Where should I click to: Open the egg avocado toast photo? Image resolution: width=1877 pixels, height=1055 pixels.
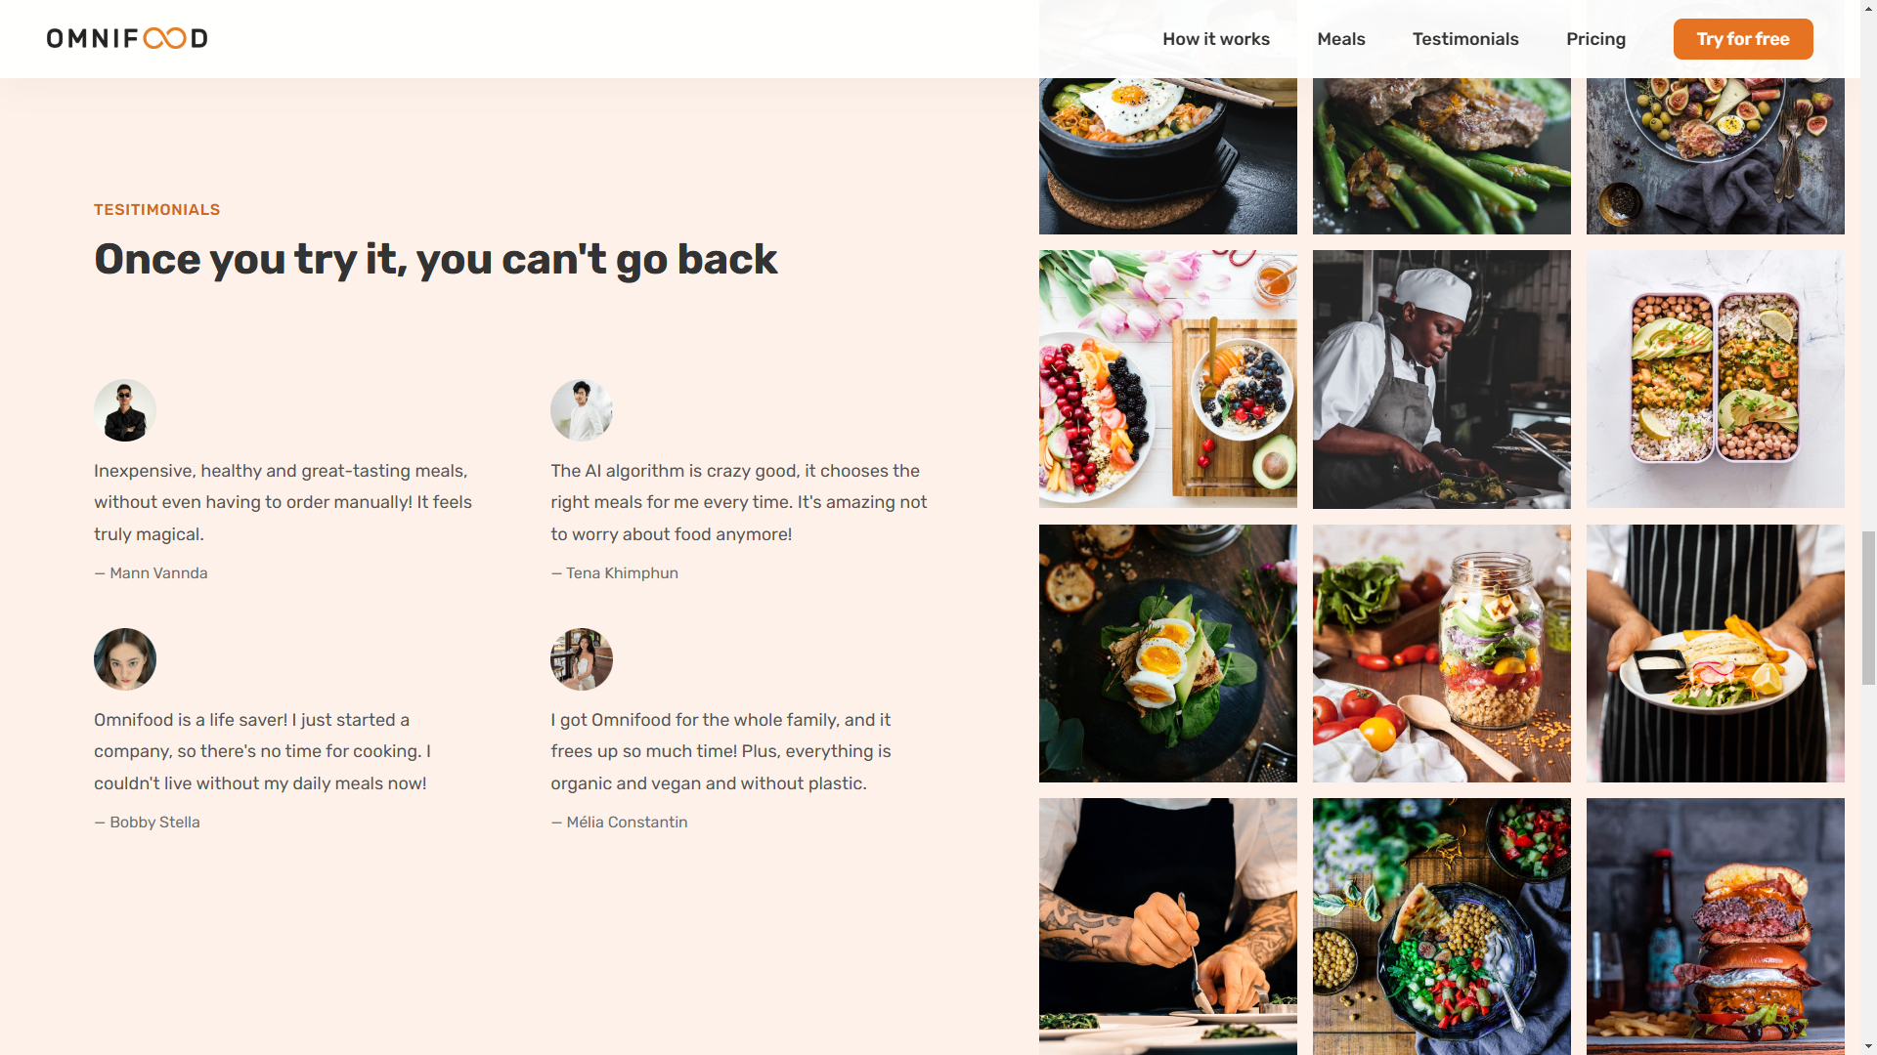click(x=1168, y=654)
